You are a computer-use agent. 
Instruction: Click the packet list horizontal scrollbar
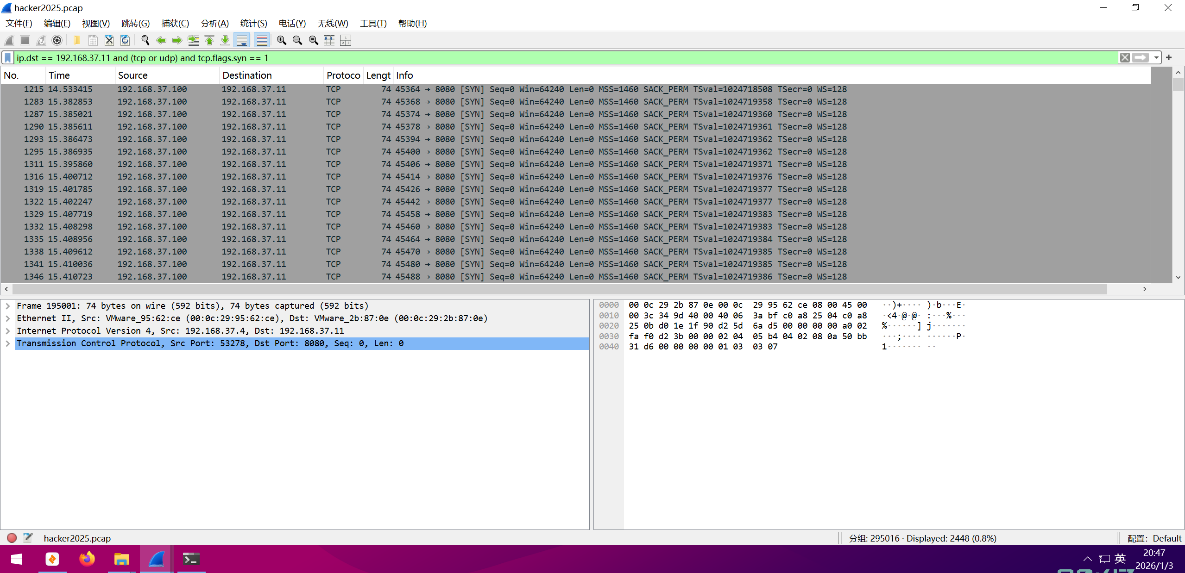pyautogui.click(x=556, y=289)
